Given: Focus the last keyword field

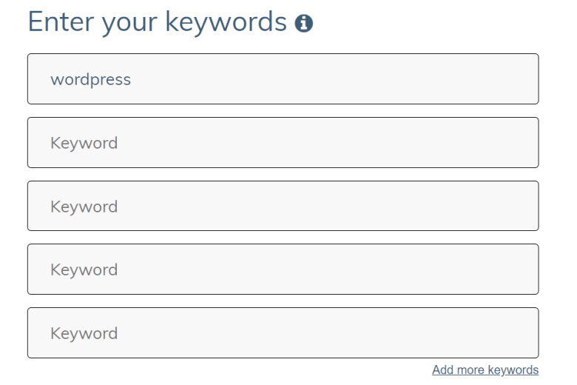Looking at the screenshot, I should coord(283,332).
